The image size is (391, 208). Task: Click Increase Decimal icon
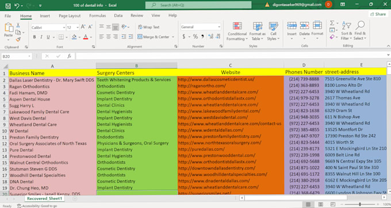click(210, 37)
